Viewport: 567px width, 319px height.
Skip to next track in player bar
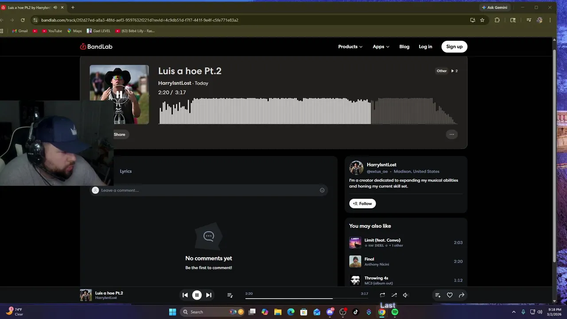[209, 295]
